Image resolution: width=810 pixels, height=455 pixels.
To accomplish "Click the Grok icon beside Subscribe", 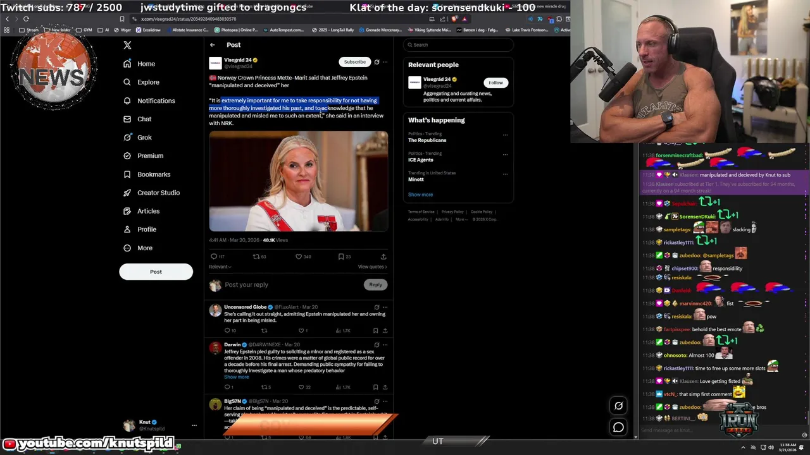I will (377, 62).
